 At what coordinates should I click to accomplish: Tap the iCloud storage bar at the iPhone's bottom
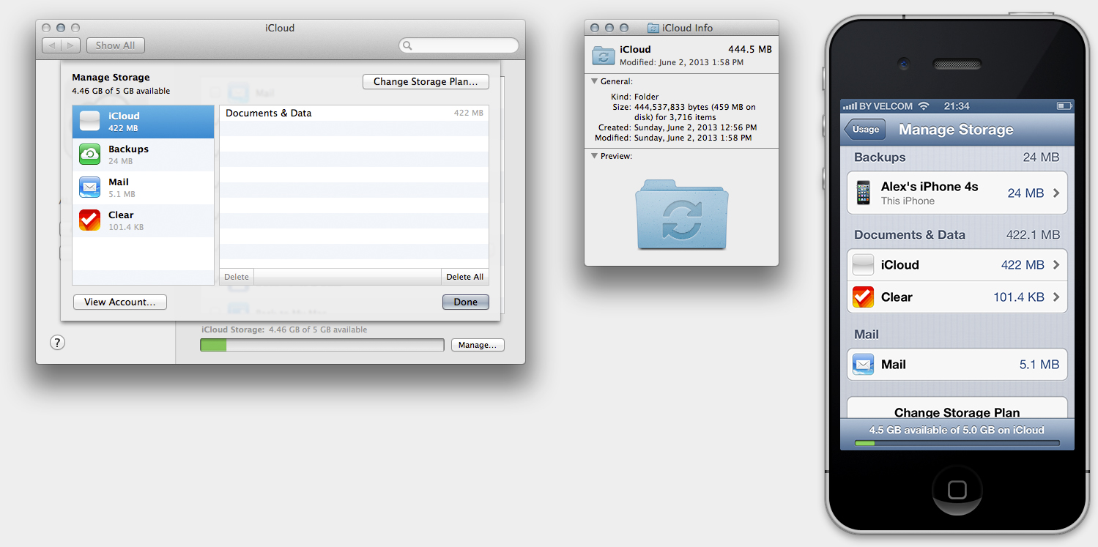tap(957, 443)
